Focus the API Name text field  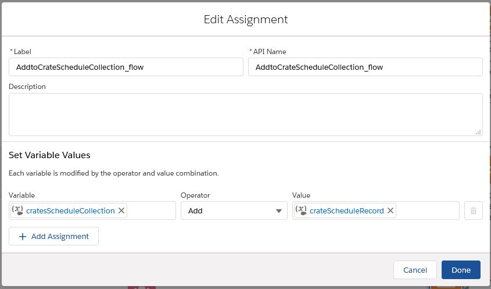(x=365, y=67)
